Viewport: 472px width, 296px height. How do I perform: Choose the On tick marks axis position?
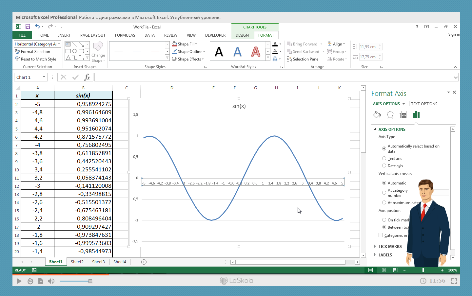(x=384, y=220)
